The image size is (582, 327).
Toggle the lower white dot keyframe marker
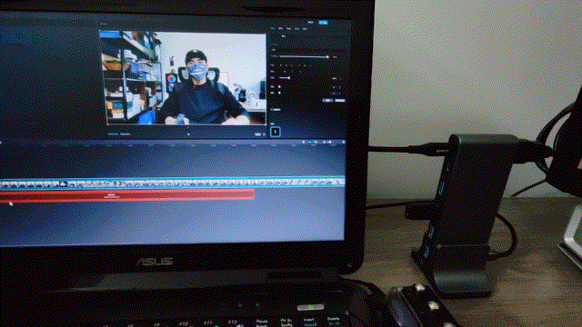point(279,93)
